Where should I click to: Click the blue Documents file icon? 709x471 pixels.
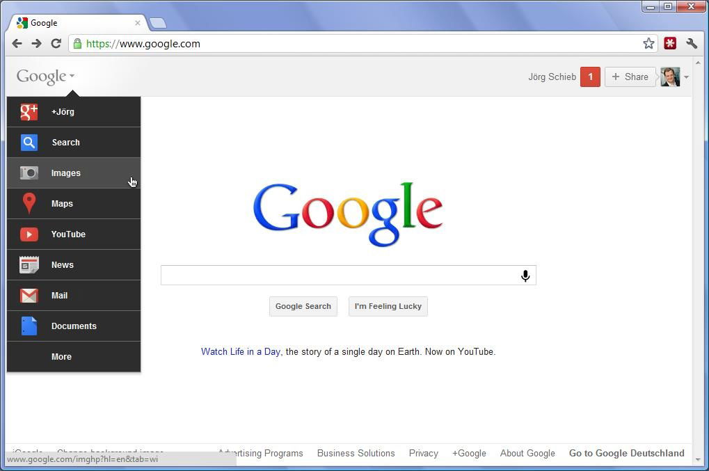tap(29, 326)
